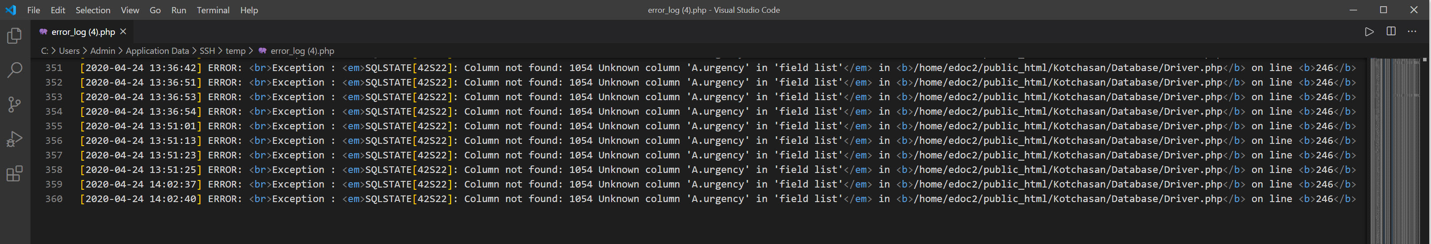1431x244 pixels.
Task: Open the Search view icon
Action: pyautogui.click(x=15, y=70)
